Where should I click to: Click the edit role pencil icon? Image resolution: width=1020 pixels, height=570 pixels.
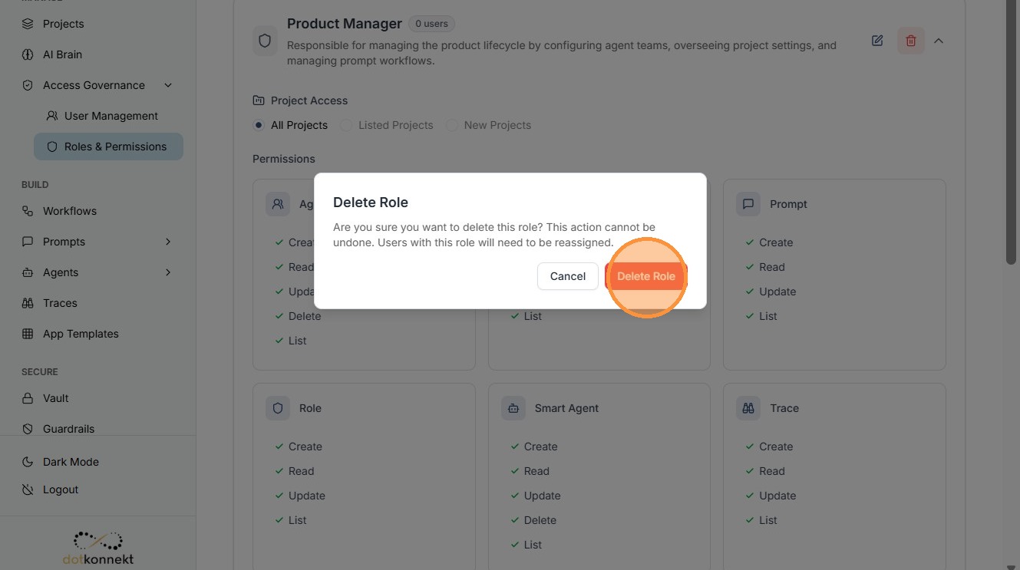point(877,41)
